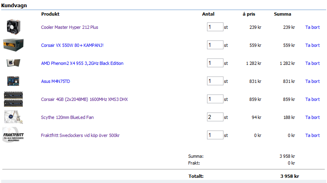Image resolution: width=327 pixels, height=183 pixels.
Task: Remove Cooler Master cooler with Ta bort
Action: 312,27
